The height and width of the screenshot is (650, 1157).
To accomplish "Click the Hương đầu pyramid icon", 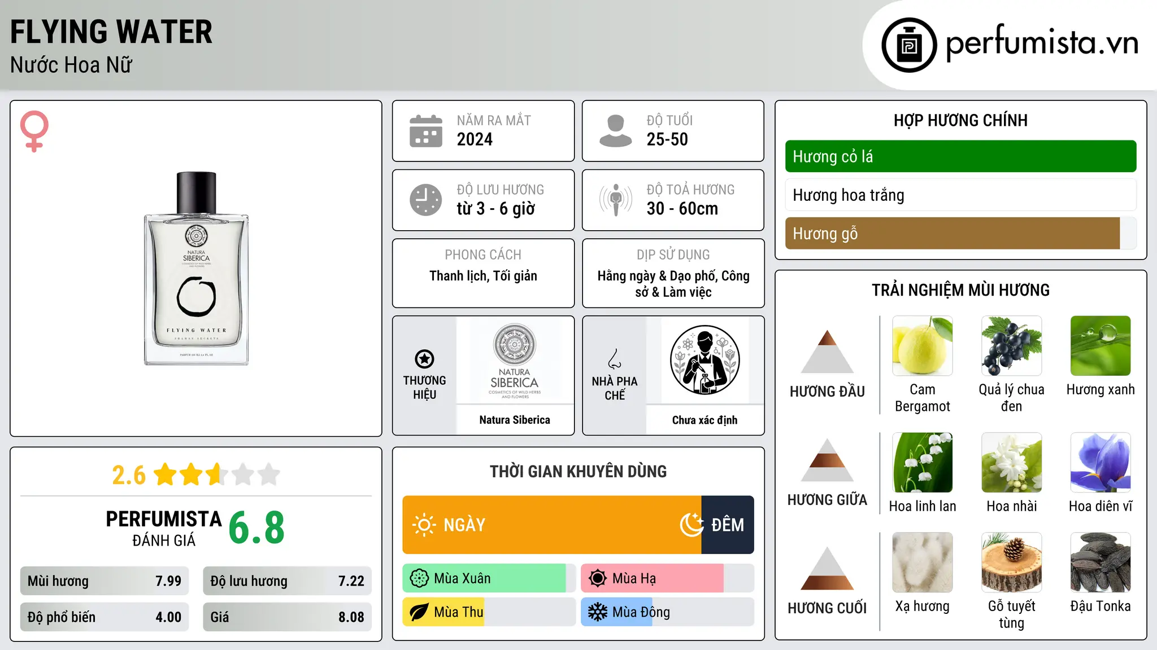I will (x=828, y=352).
